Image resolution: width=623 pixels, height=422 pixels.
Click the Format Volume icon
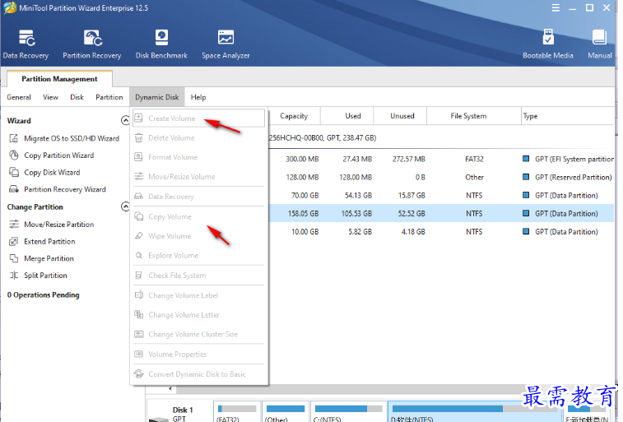click(x=138, y=157)
